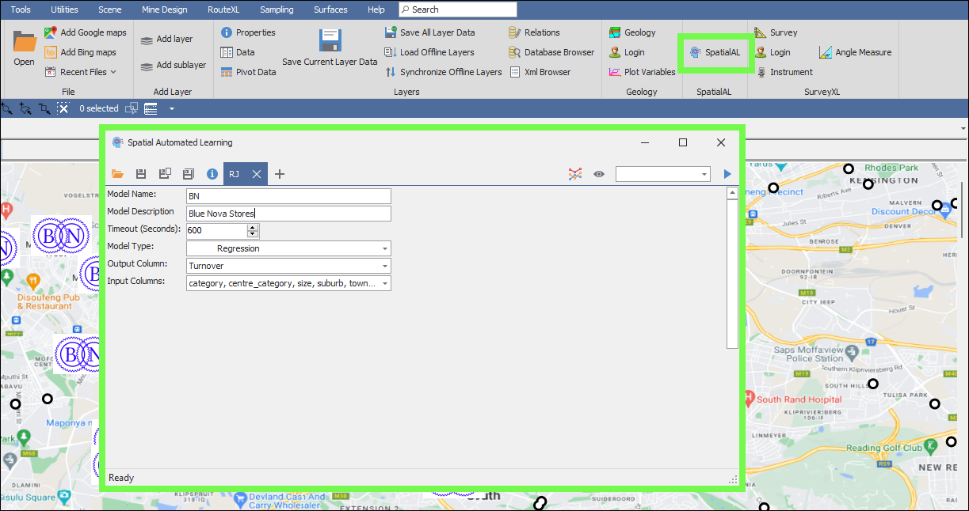Toggle the eye visibility icon

coord(599,174)
